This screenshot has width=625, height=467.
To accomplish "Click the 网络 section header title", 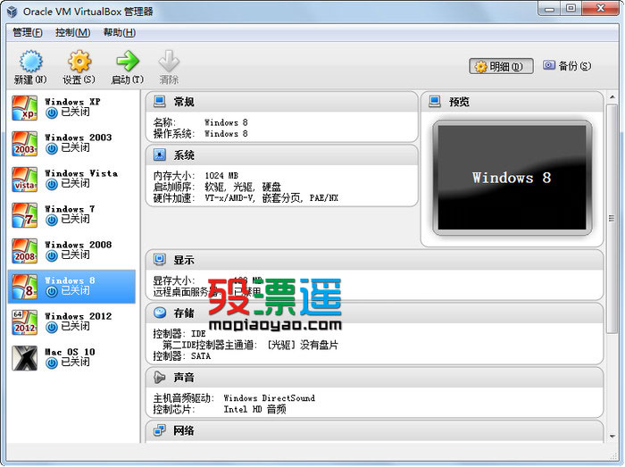I will pos(184,430).
